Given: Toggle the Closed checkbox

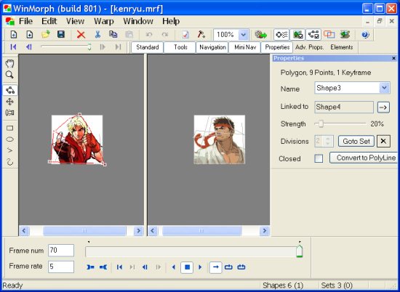Looking at the screenshot, I should click(319, 158).
